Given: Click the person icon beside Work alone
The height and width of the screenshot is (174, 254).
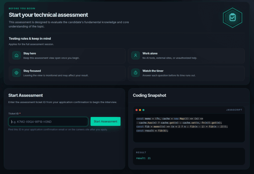Looking at the screenshot, I should point(136,55).
